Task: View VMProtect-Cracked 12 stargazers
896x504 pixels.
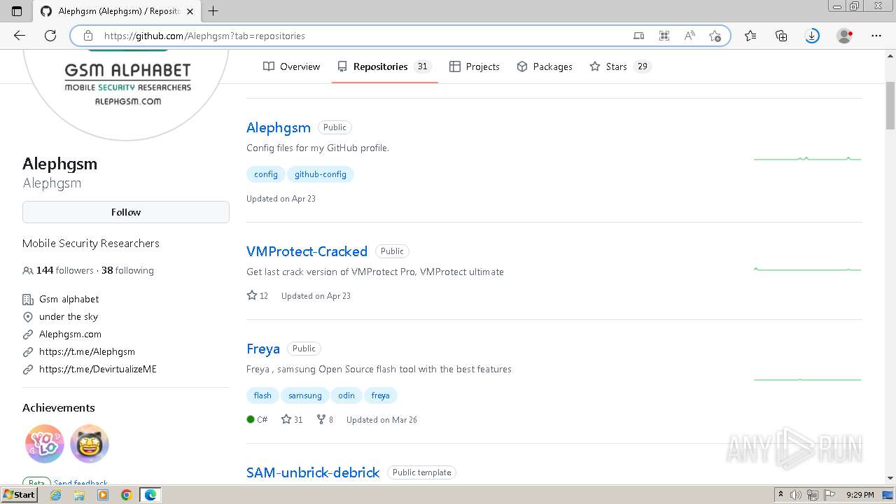Action: 258,296
